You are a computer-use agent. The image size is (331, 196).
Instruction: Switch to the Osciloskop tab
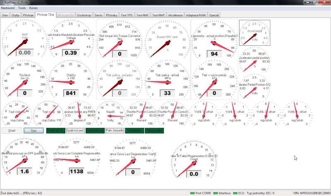84,15
